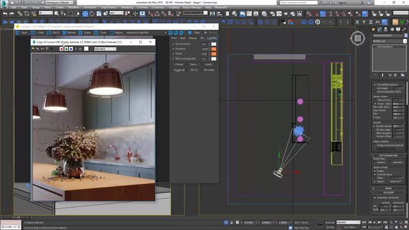Open the Modifier List dropdown

[x=389, y=41]
